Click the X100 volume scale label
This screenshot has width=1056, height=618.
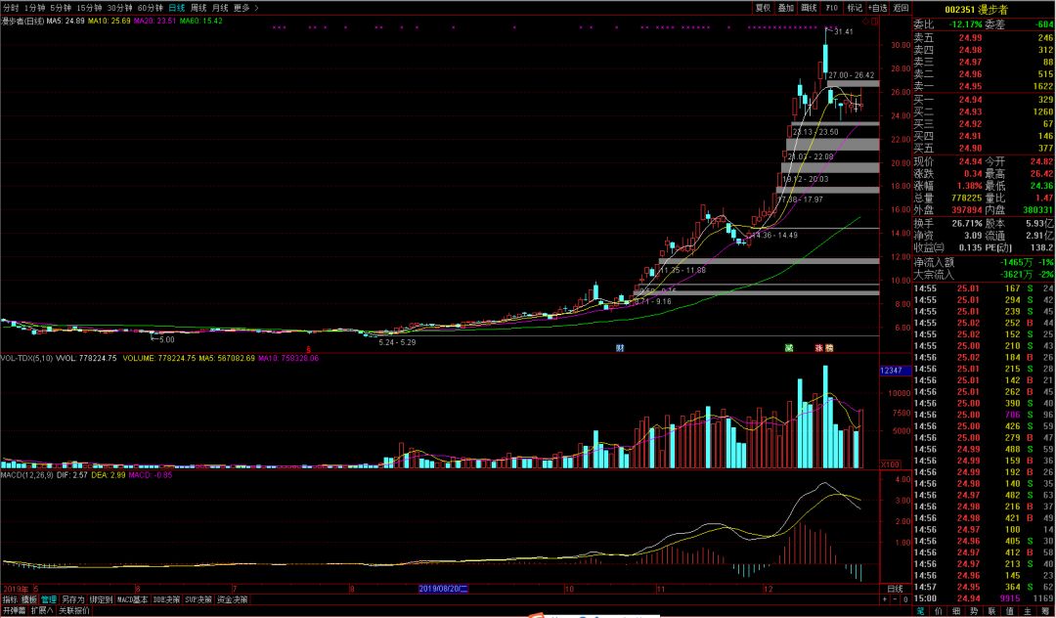[x=891, y=464]
